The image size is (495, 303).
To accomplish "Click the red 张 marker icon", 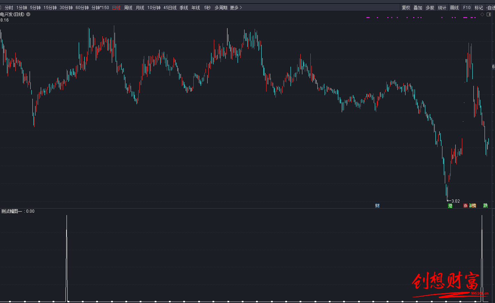I will tap(465, 206).
